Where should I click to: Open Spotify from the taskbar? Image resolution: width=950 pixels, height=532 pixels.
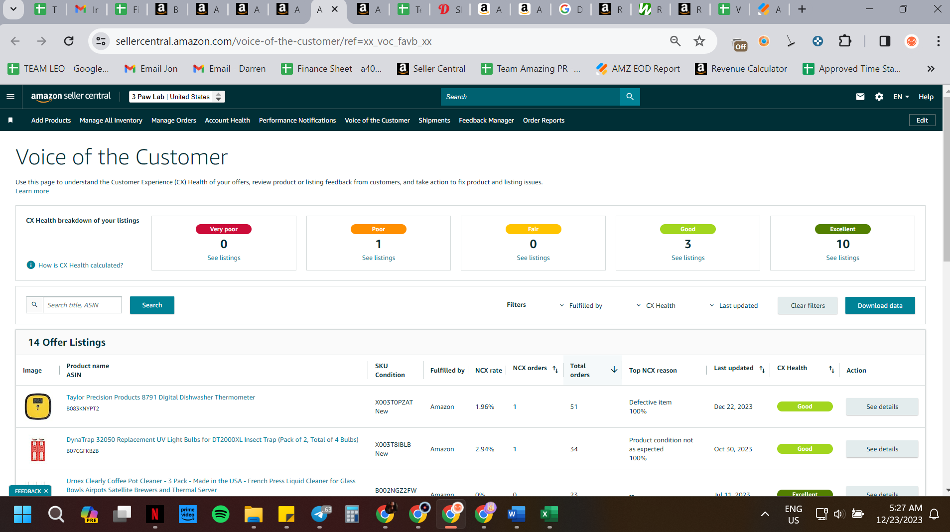pos(221,514)
